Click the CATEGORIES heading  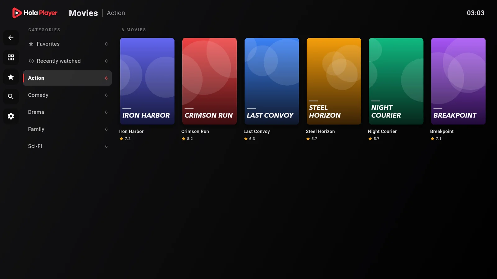click(x=44, y=30)
